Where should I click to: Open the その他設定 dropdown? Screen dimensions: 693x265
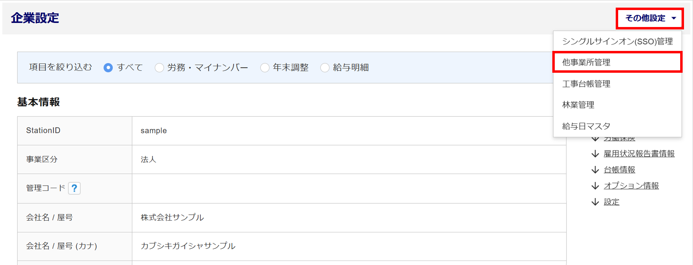[x=650, y=18]
